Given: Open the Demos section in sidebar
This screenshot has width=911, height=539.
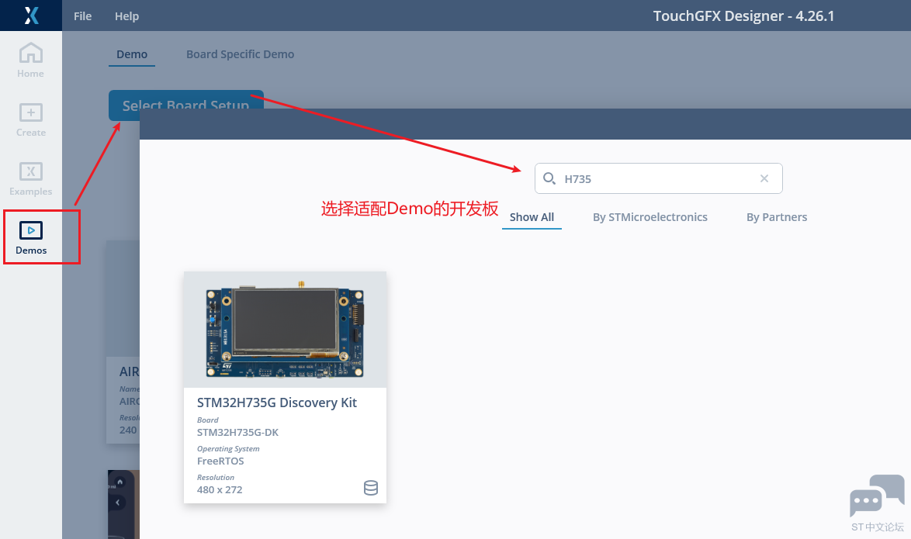Looking at the screenshot, I should 31,238.
